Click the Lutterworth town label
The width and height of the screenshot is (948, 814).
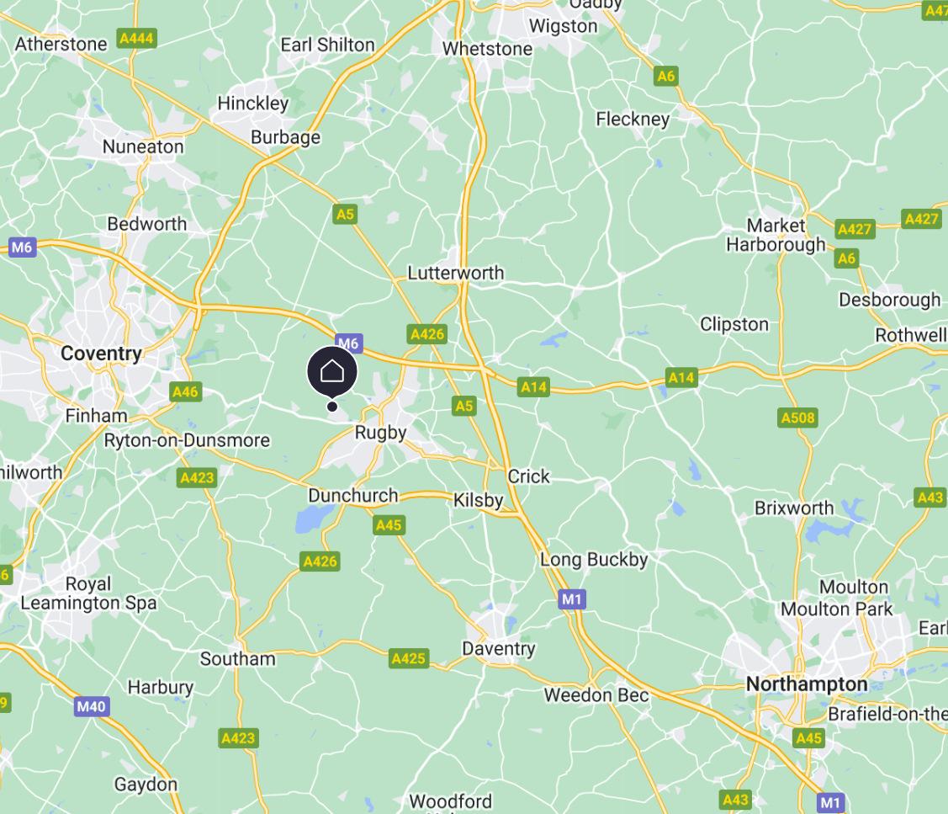(x=455, y=273)
